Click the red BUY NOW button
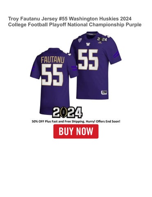152x197 pixels. [x=76, y=131]
